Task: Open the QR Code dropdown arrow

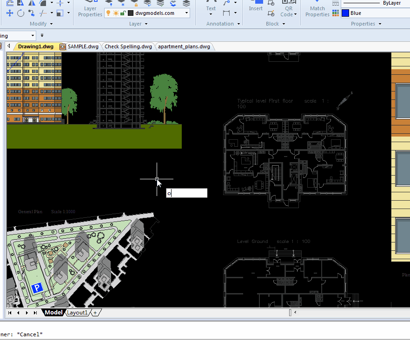Action: [x=295, y=14]
